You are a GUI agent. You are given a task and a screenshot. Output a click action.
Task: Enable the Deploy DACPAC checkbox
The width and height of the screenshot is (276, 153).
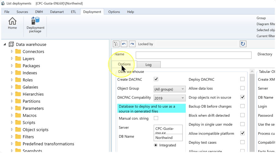click(x=242, y=79)
